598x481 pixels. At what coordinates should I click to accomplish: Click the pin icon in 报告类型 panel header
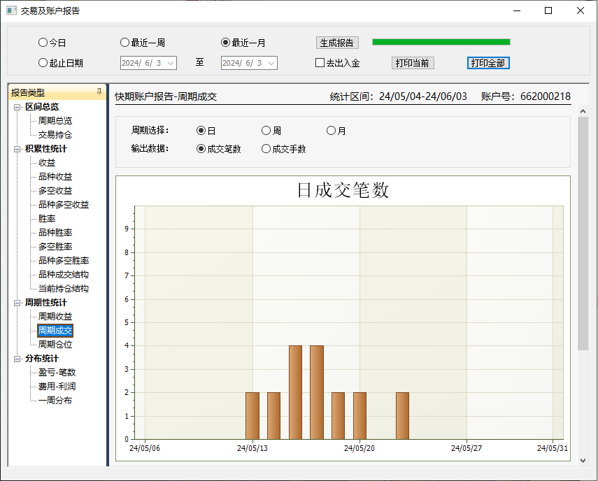[99, 92]
